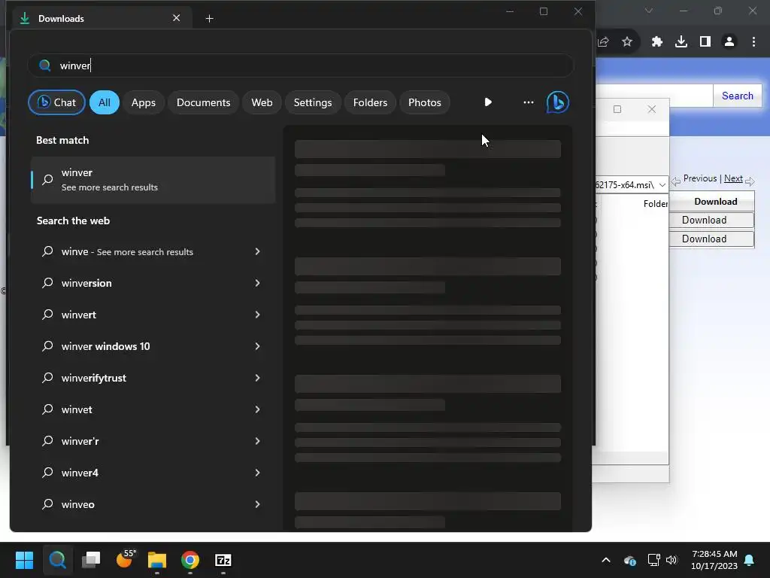
Task: Click Chrome share page icon
Action: click(x=604, y=42)
